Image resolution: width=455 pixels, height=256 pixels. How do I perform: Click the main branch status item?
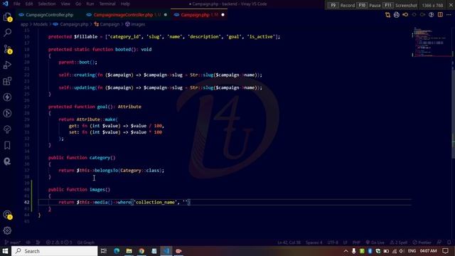click(12, 242)
